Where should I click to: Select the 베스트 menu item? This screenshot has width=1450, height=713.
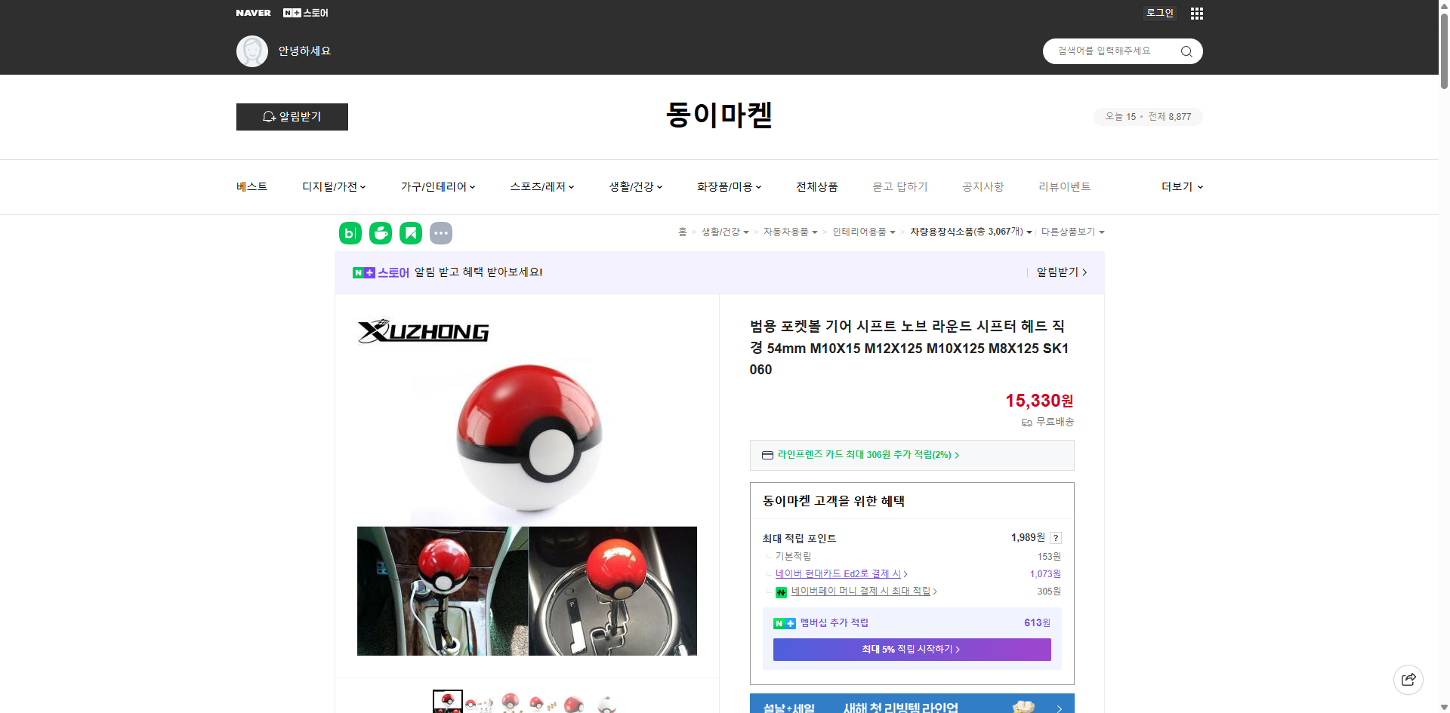tap(250, 186)
